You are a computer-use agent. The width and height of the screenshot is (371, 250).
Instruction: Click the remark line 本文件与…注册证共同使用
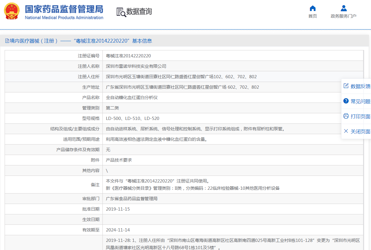tap(157, 181)
